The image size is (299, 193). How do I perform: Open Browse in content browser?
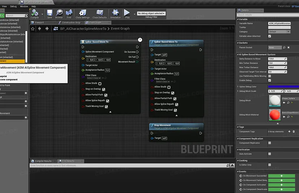point(59,14)
